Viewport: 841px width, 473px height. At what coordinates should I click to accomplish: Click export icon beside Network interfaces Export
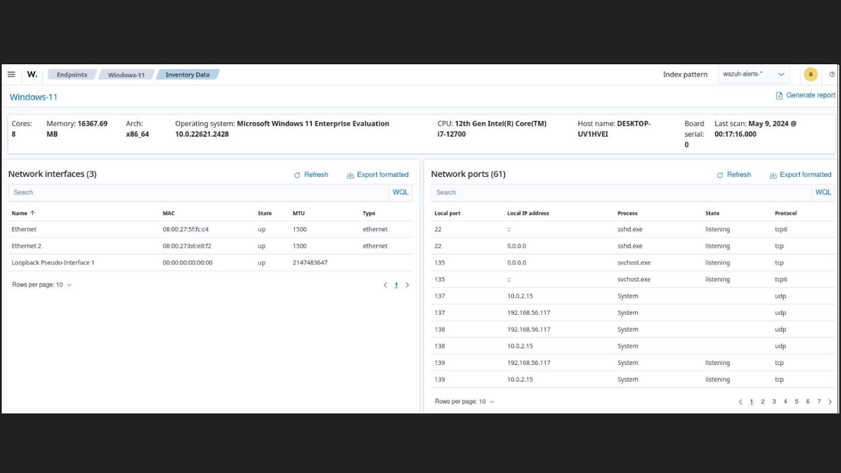tap(350, 175)
